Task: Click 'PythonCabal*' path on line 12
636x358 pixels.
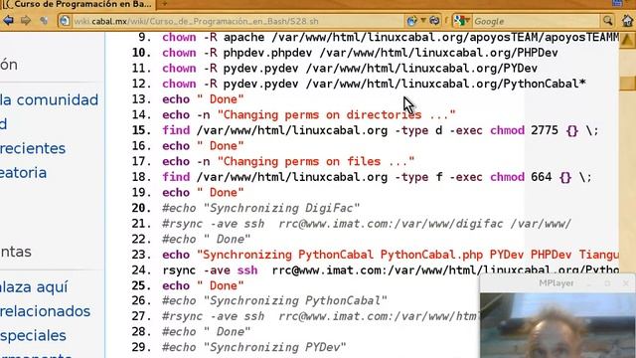Action: tap(545, 84)
